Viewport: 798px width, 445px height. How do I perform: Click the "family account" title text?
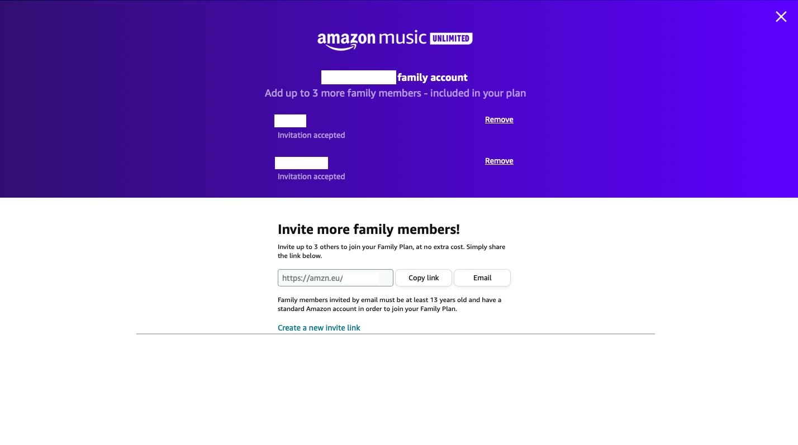433,78
